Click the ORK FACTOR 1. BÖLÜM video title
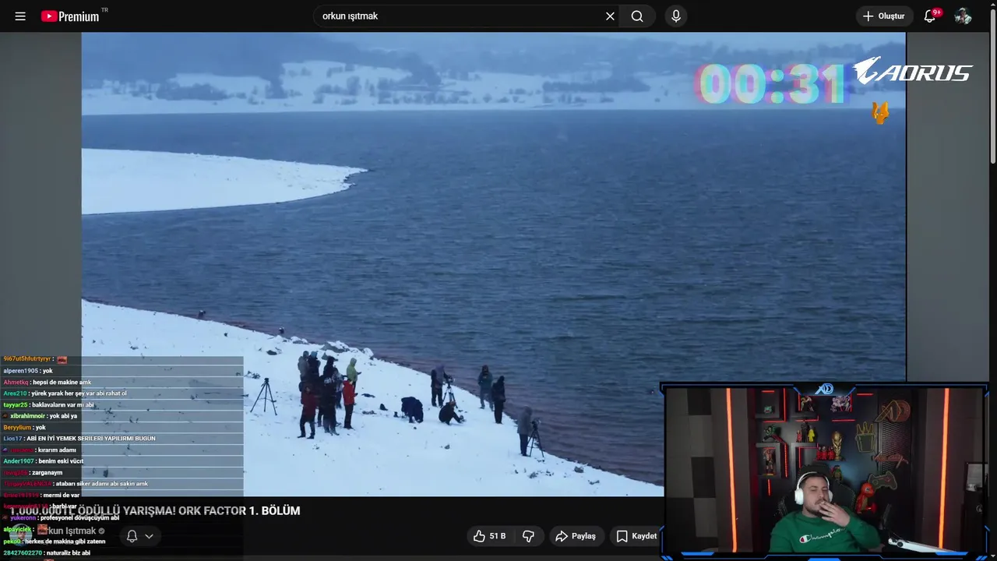Screen dimensions: 997x561 coord(155,511)
